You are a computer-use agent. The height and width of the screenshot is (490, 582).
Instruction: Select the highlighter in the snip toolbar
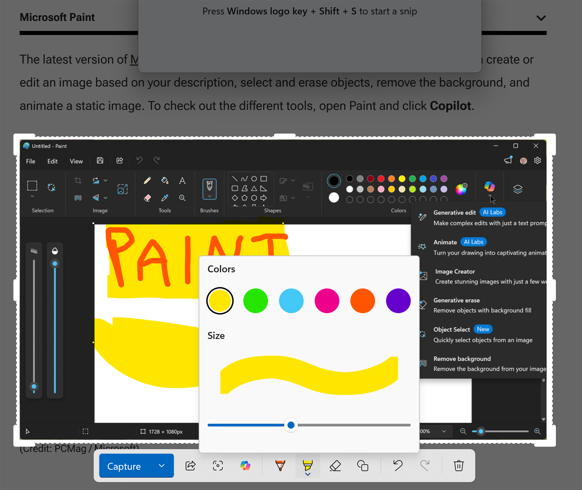point(308,466)
